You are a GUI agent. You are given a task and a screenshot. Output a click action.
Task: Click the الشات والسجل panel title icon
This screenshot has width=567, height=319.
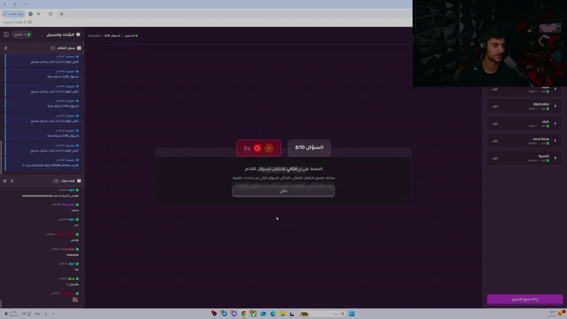pyautogui.click(x=78, y=35)
